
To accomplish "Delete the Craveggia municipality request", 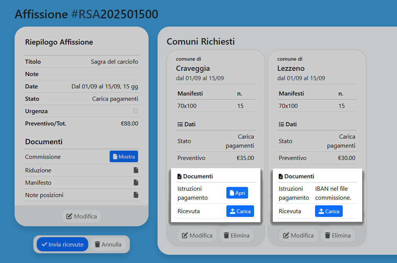I will [236, 235].
